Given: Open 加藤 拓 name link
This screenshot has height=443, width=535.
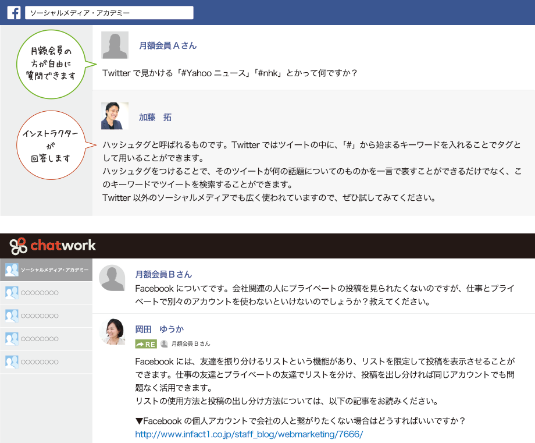Looking at the screenshot, I should tap(155, 117).
